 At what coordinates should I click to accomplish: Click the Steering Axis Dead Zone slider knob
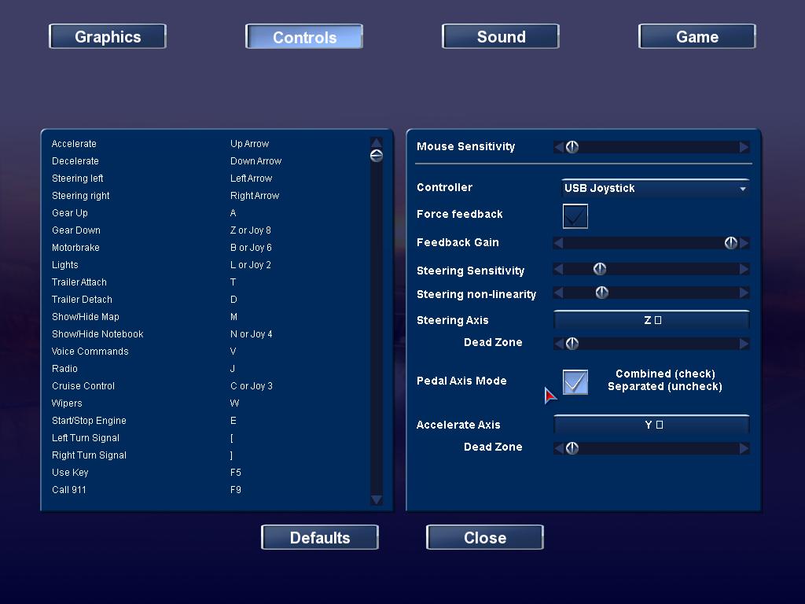point(572,344)
